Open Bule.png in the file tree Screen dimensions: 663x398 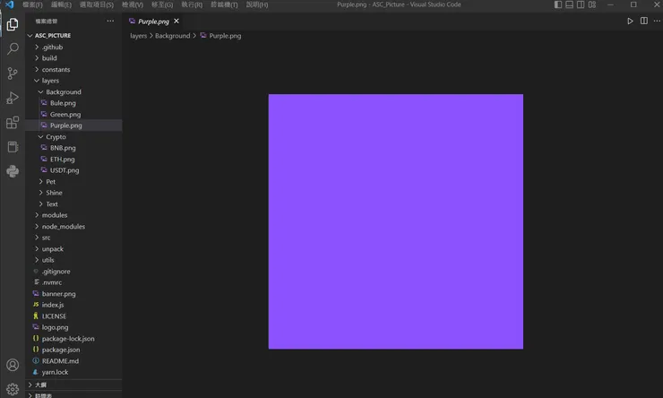coord(73,103)
